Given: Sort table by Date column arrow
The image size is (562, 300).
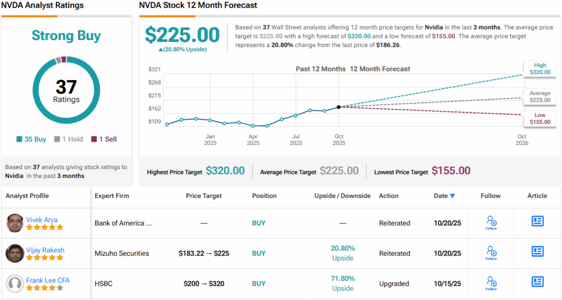Looking at the screenshot, I should (452, 196).
